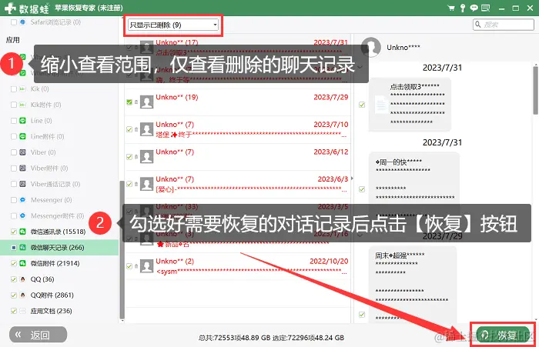Open the chat bubble support icon

pos(474,8)
